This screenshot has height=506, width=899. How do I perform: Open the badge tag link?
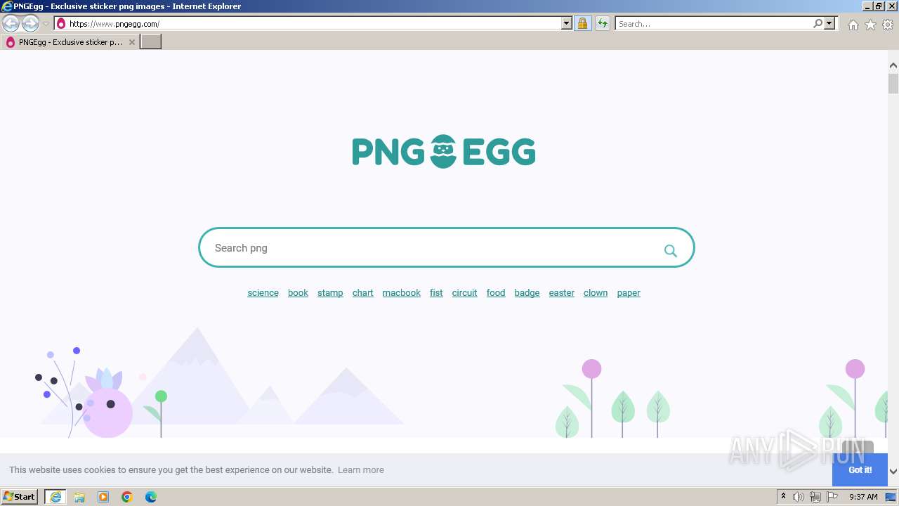(527, 293)
